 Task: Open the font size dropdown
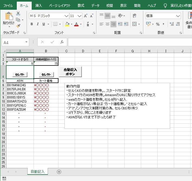click(x=79, y=16)
